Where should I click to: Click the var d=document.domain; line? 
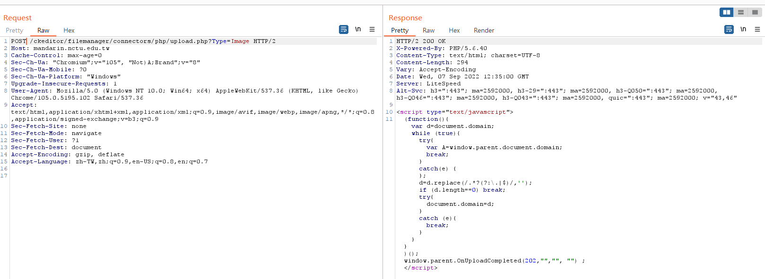click(x=453, y=126)
